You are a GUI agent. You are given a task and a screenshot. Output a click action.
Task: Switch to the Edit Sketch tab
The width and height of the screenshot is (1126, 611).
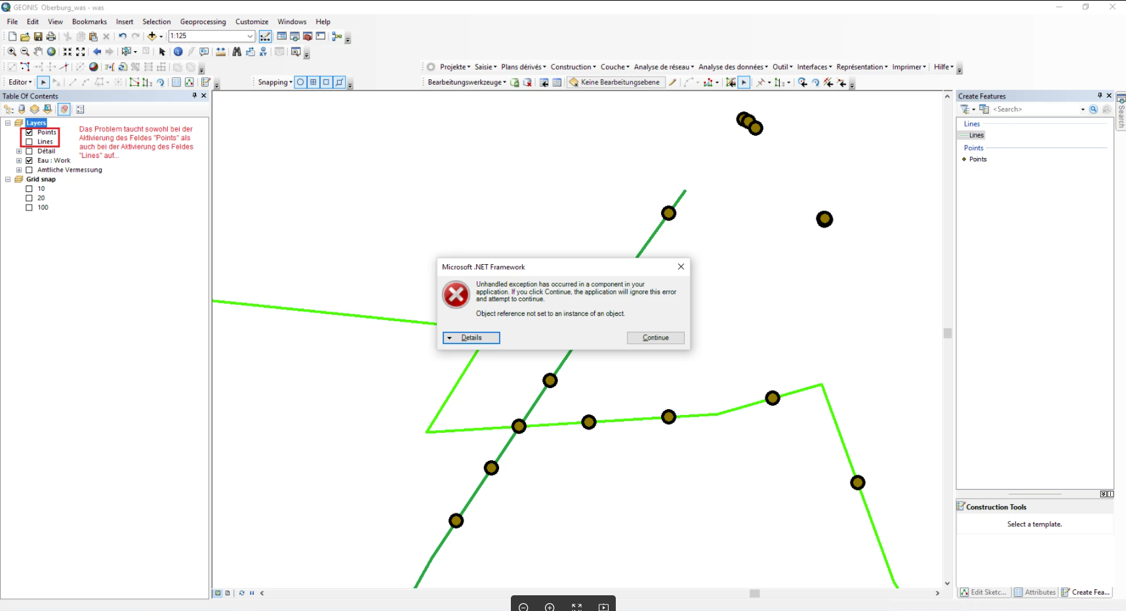983,592
